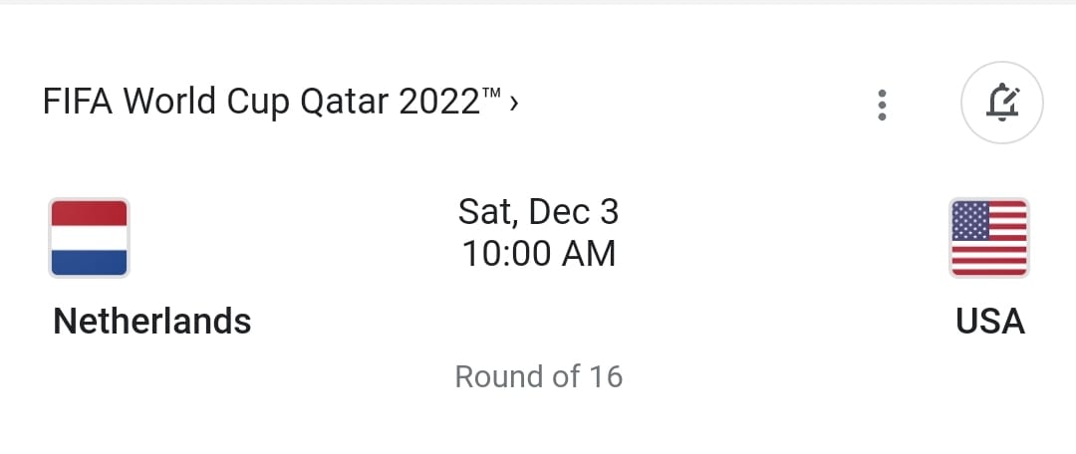Open the three-dot more options menu
The image size is (1076, 454).
pos(882,105)
